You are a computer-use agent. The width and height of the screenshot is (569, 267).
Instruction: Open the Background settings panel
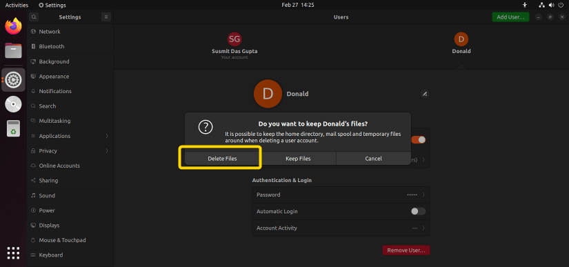70,61
